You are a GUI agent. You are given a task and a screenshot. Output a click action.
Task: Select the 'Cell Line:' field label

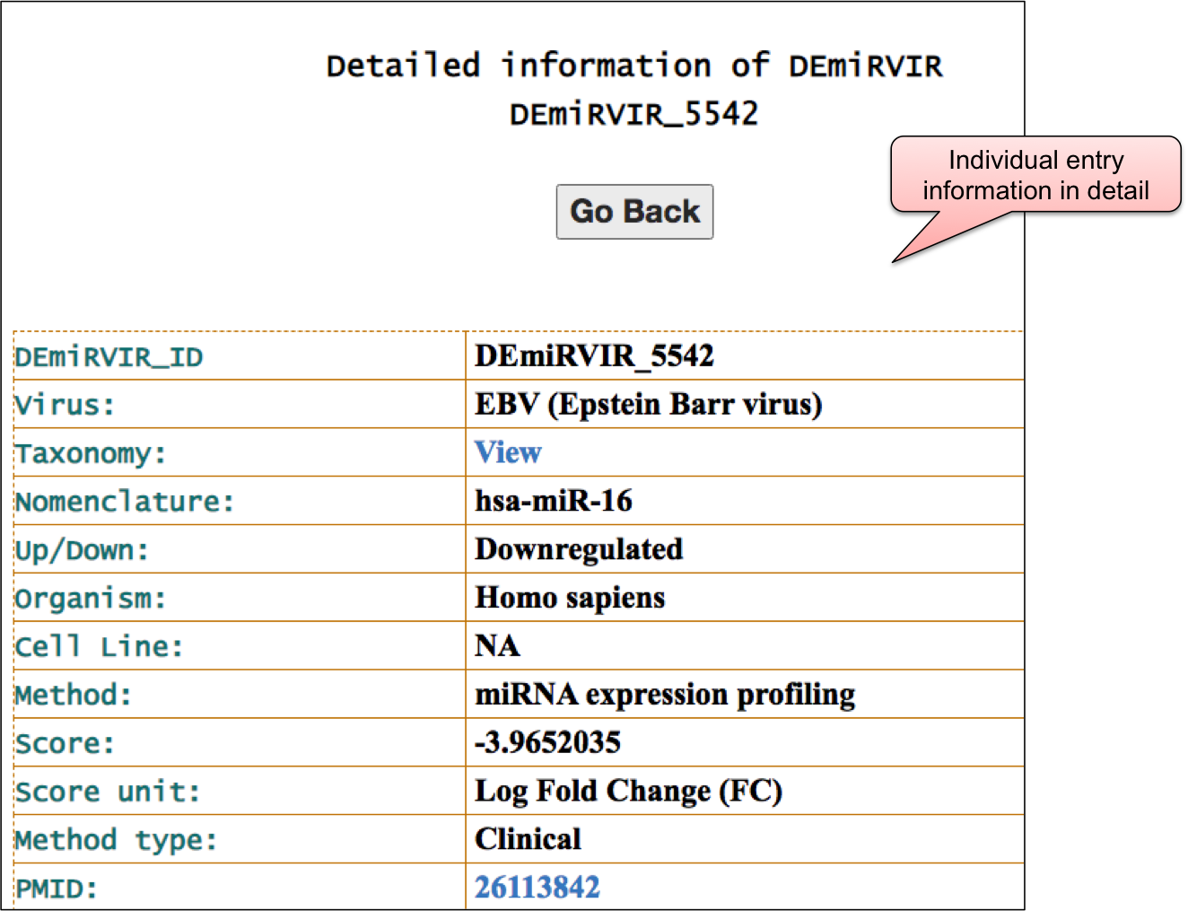pyautogui.click(x=100, y=647)
